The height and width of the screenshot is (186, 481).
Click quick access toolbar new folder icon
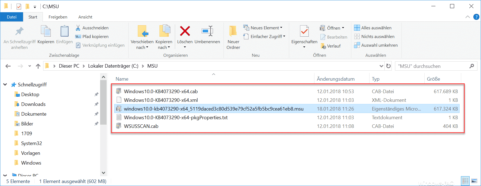point(27,6)
